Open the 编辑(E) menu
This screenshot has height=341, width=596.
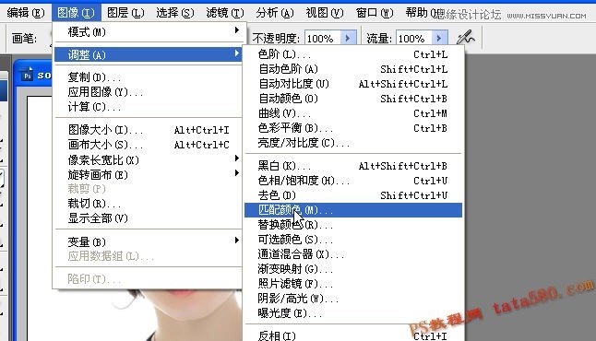click(26, 13)
